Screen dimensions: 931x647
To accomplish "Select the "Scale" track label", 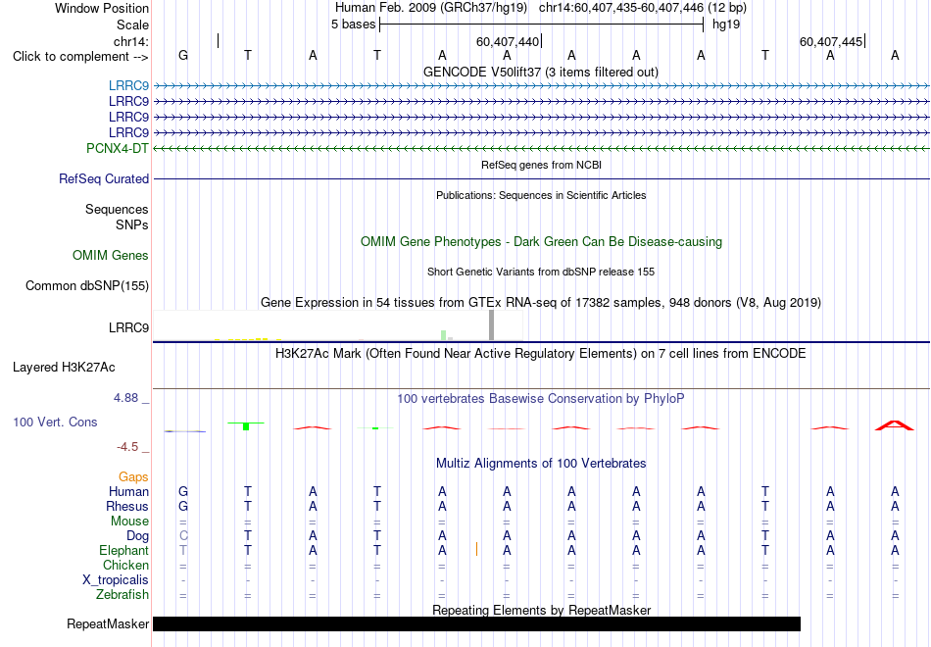I will pyautogui.click(x=132, y=25).
